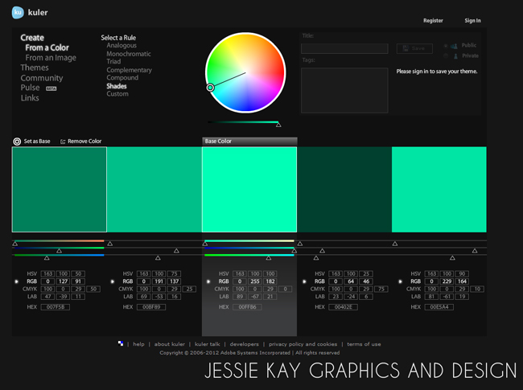Open the kuler talk footer link
The image size is (523, 390).
click(207, 344)
